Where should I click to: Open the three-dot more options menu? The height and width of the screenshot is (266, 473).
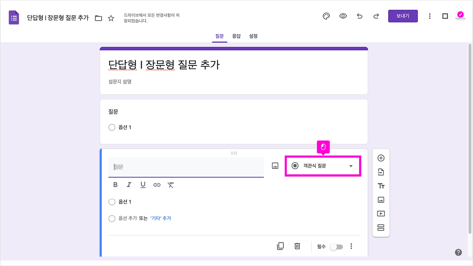351,246
